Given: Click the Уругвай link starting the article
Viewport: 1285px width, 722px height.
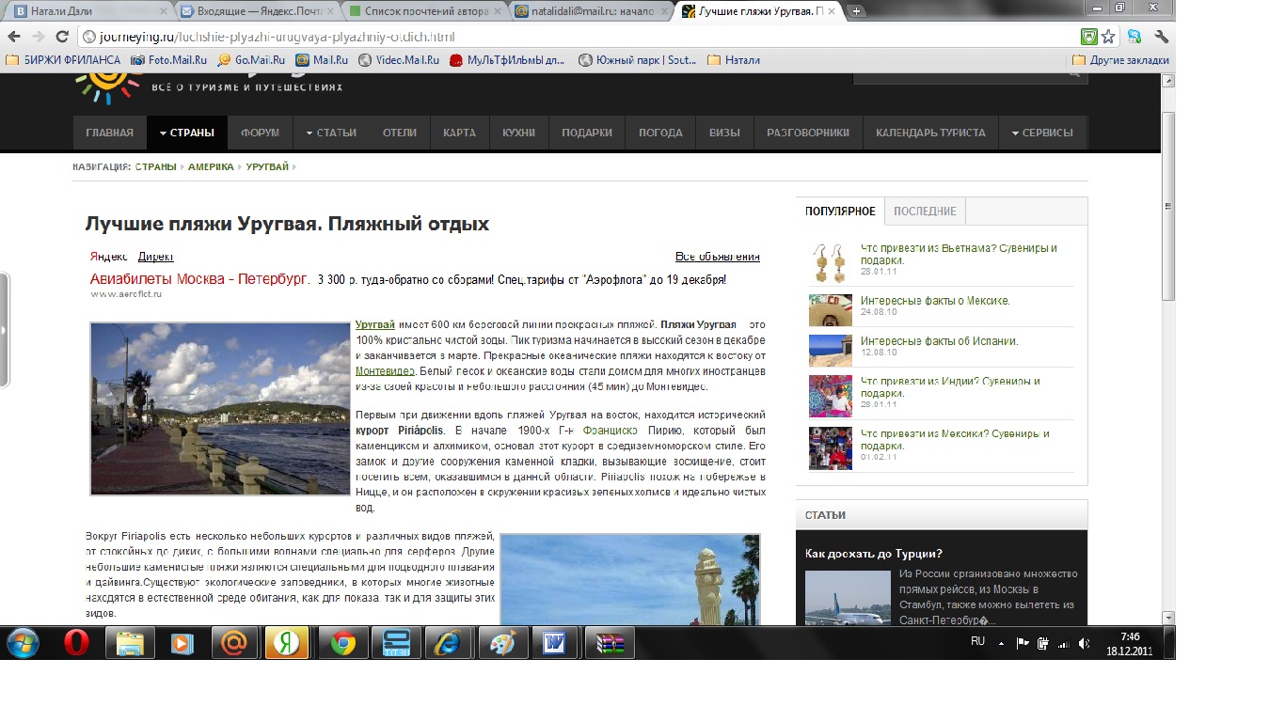Looking at the screenshot, I should 375,324.
